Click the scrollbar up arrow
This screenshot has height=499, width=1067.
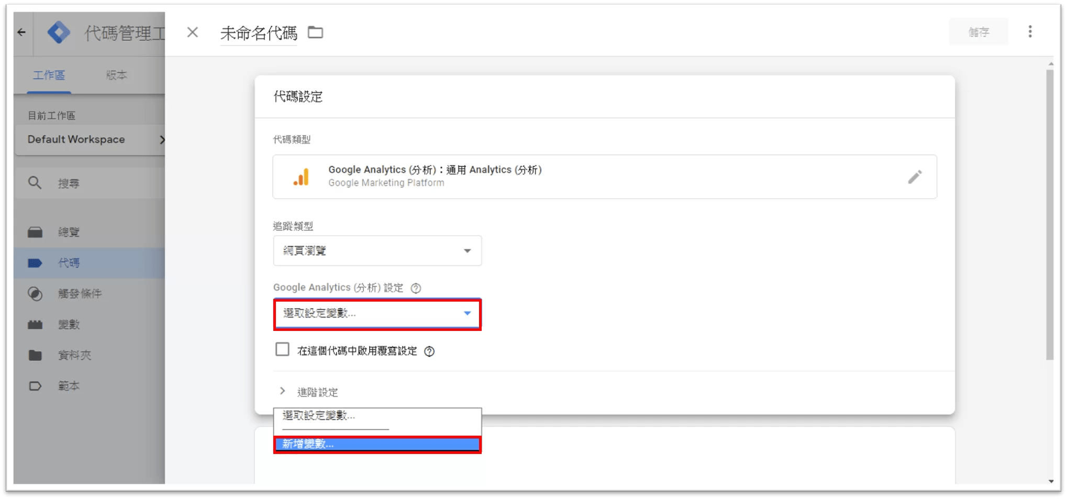point(1051,64)
